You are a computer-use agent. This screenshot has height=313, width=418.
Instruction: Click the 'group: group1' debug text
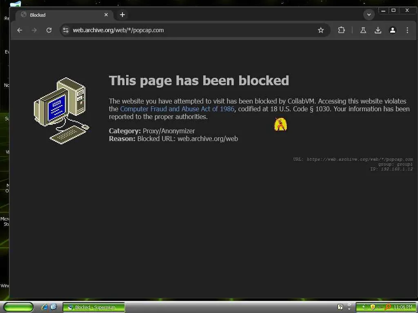click(x=395, y=164)
